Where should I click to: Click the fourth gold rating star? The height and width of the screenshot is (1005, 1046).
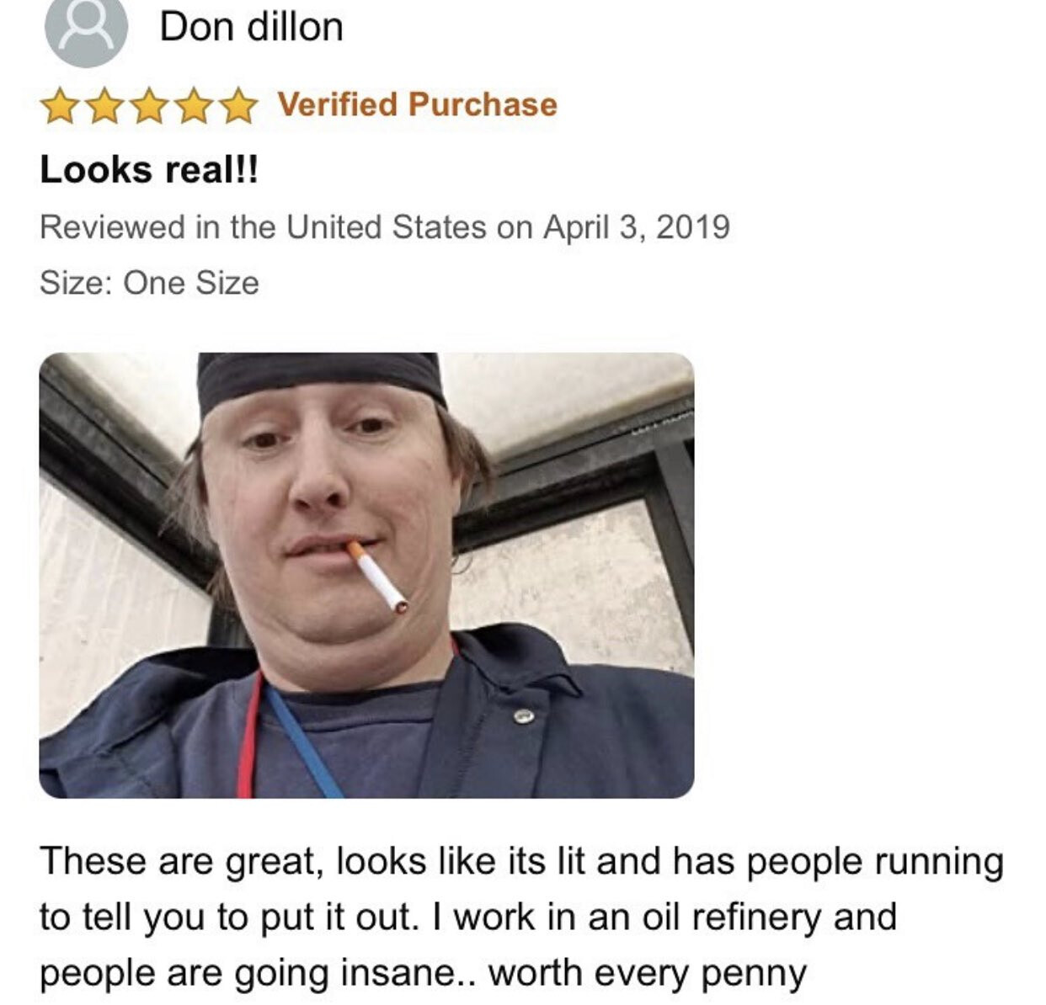click(x=194, y=106)
